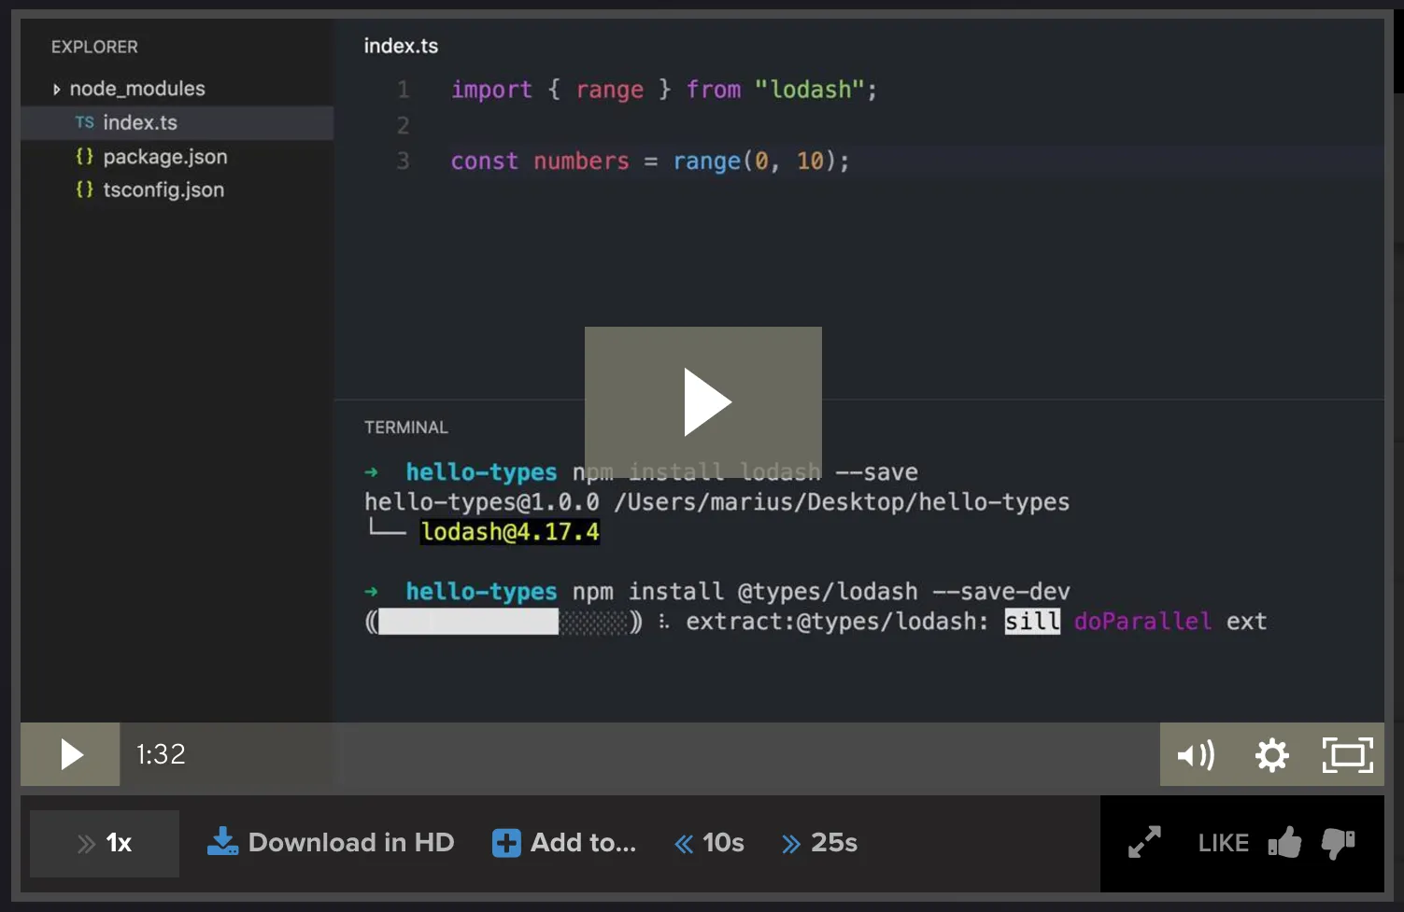Enter fullscreen mode
The width and height of the screenshot is (1404, 912).
pos(1347,754)
